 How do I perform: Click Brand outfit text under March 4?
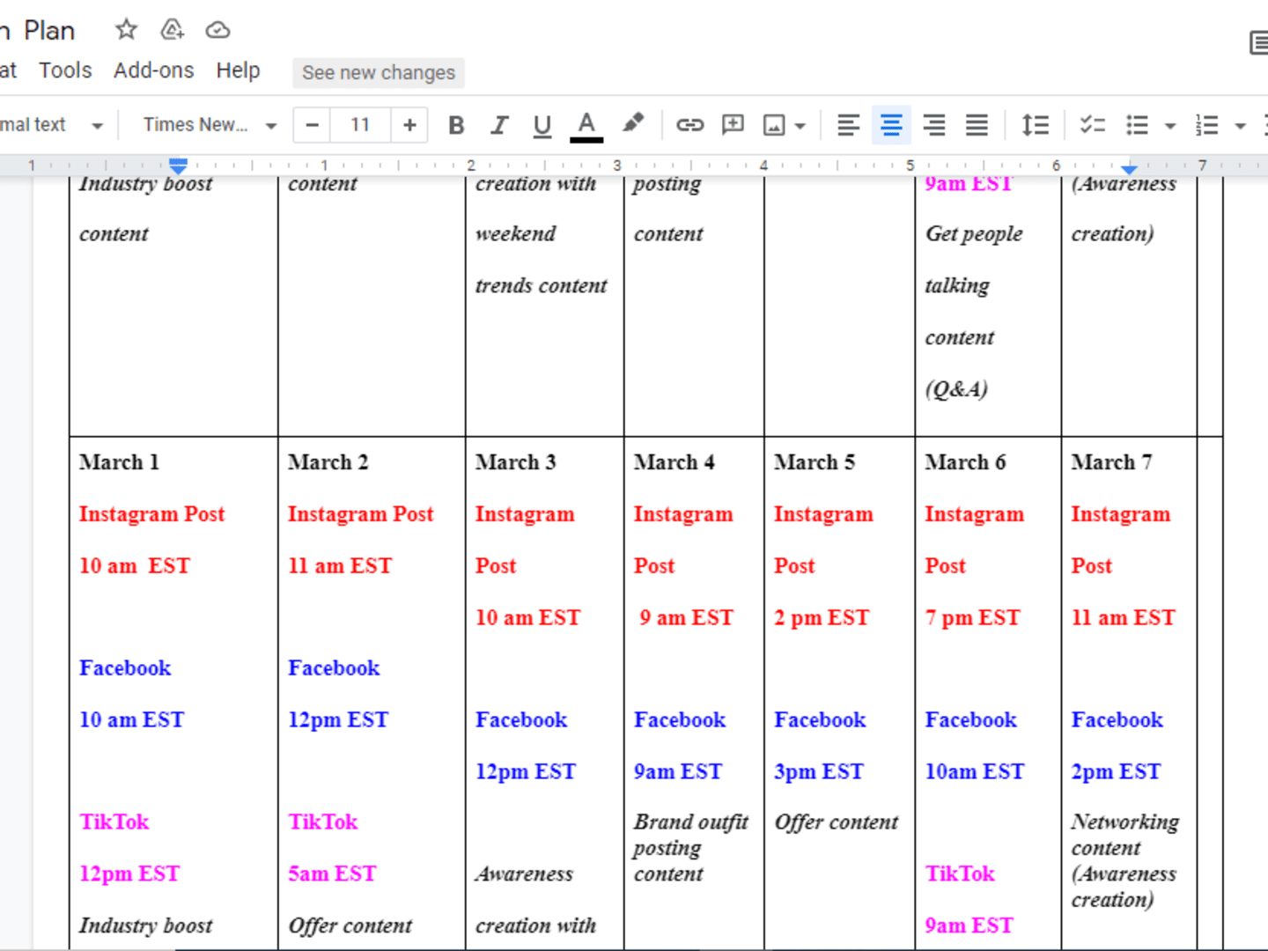click(690, 822)
